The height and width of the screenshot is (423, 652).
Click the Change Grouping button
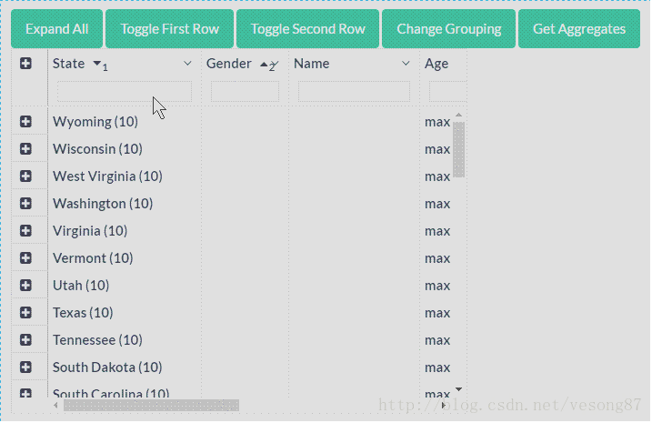click(x=448, y=29)
